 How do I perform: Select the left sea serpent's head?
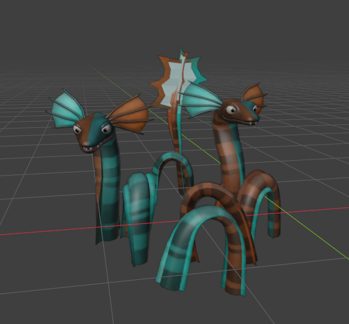coord(94,132)
